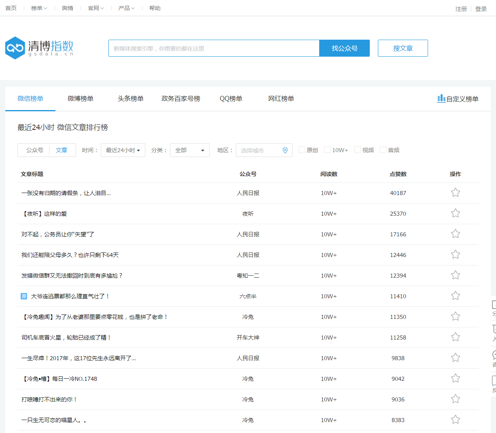
Task: Star the 【夜听】这样的爱 article
Action: point(456,213)
